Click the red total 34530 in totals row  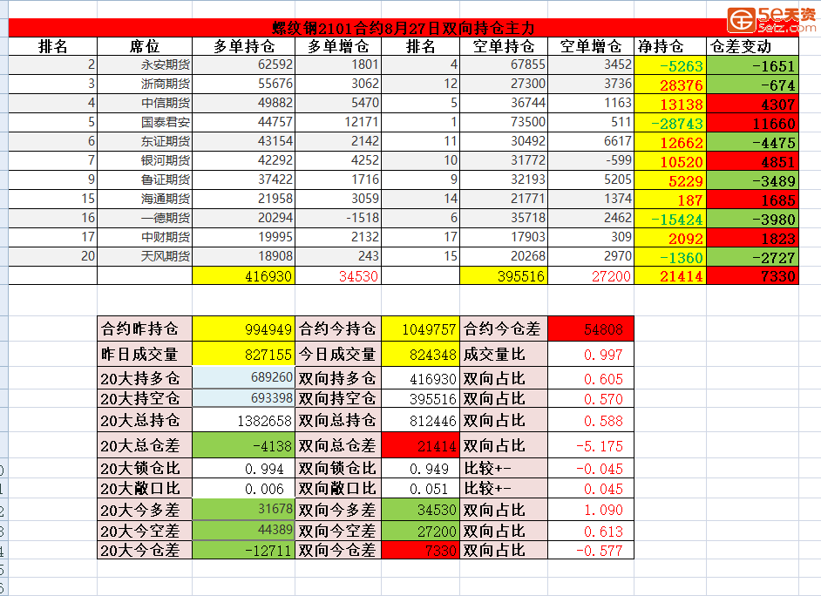[x=338, y=275]
